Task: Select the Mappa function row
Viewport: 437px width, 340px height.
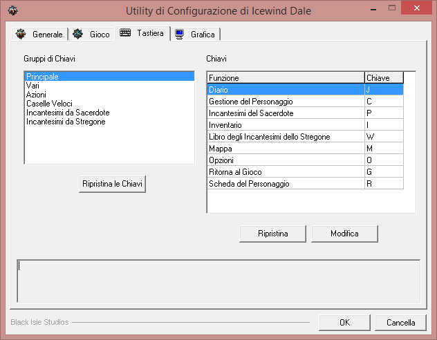Action: point(305,149)
